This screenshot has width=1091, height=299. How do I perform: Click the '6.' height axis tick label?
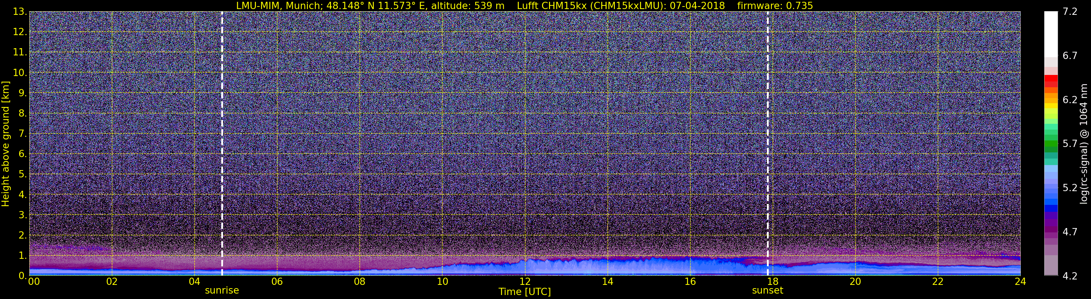click(x=23, y=154)
